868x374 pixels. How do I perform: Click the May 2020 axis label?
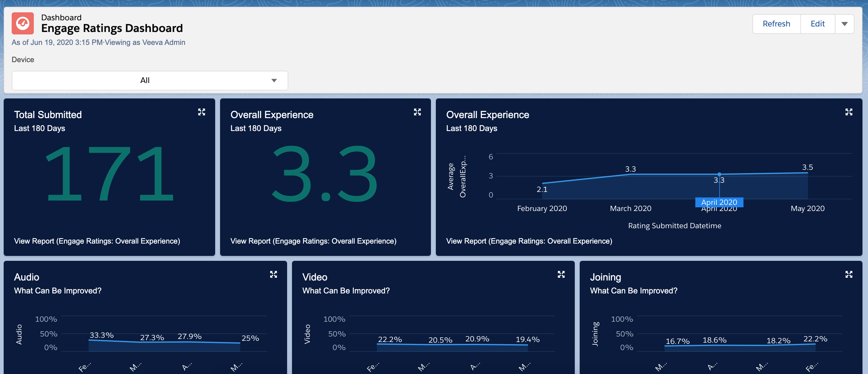point(807,209)
